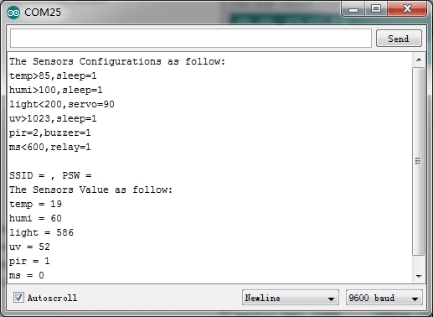Toggle the Autoscroll checkbox
The width and height of the screenshot is (433, 317).
18,298
